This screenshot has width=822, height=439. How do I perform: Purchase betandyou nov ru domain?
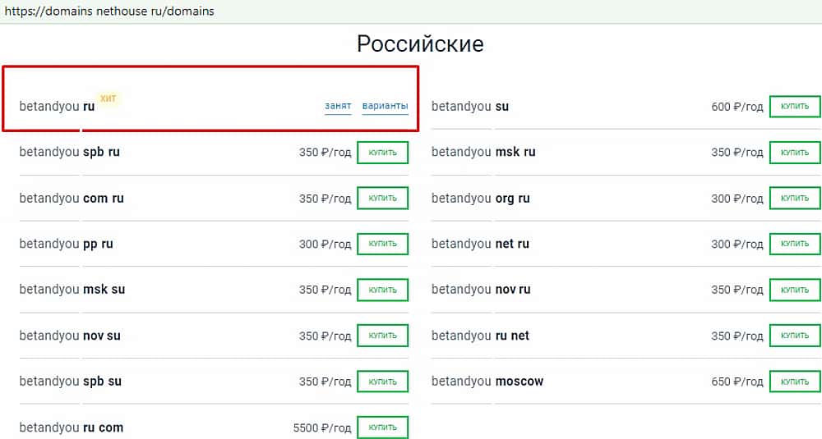(795, 290)
